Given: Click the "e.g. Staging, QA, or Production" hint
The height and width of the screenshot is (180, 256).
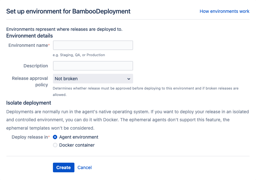Looking at the screenshot, I should [79, 55].
